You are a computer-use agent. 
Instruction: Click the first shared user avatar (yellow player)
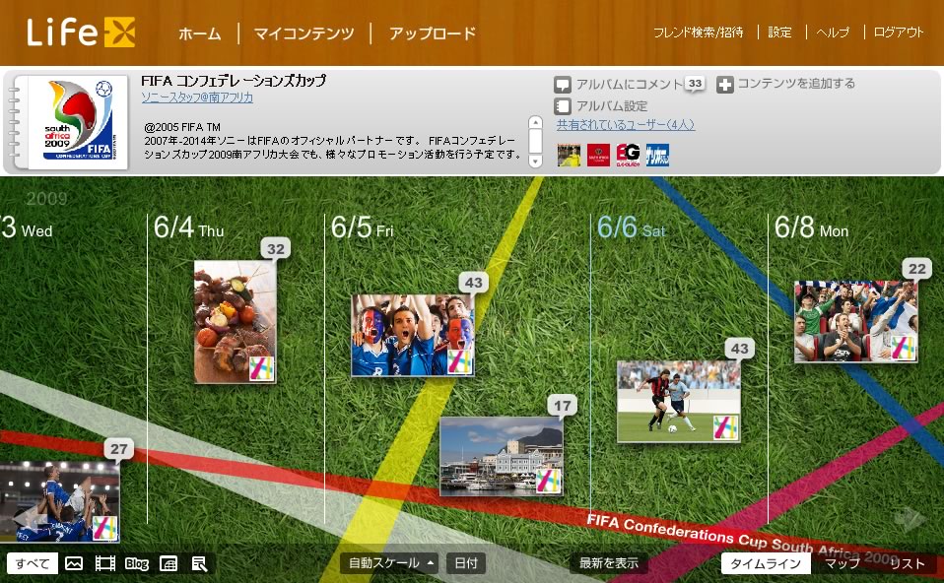tap(569, 155)
